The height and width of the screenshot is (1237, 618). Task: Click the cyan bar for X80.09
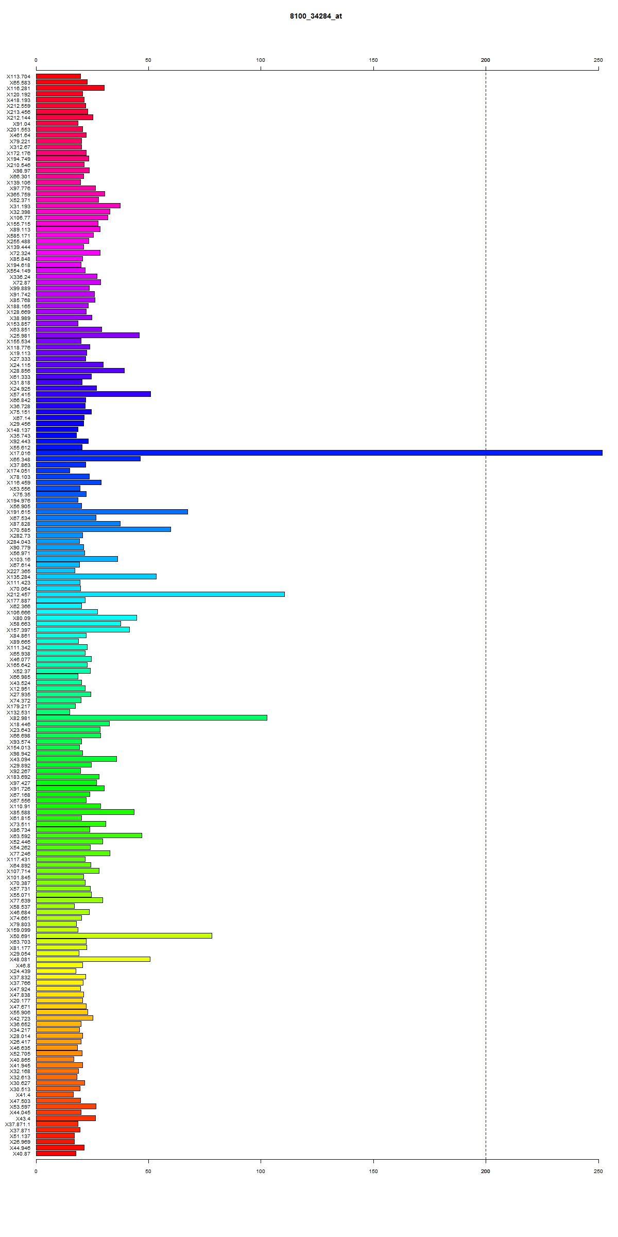coord(87,618)
